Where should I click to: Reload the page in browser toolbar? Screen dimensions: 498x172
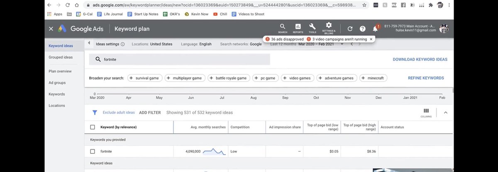pyautogui.click(x=67, y=5)
